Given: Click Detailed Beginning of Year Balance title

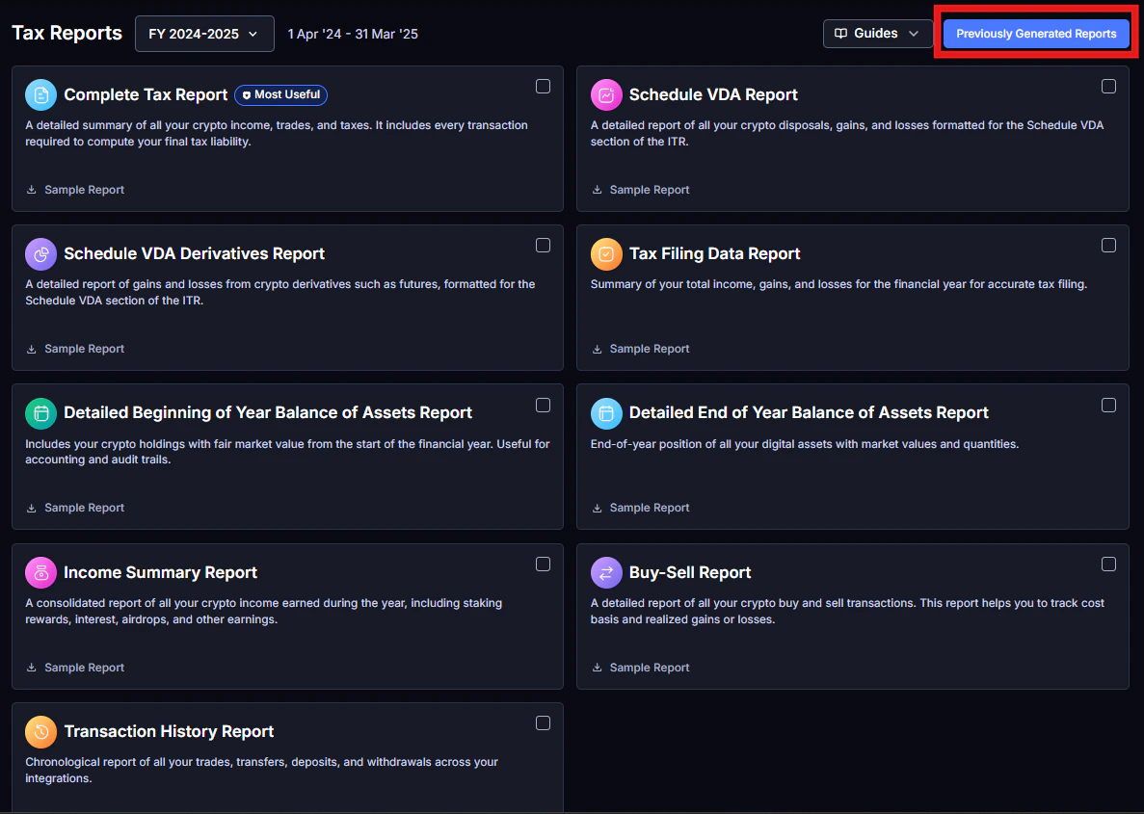Looking at the screenshot, I should tap(268, 413).
